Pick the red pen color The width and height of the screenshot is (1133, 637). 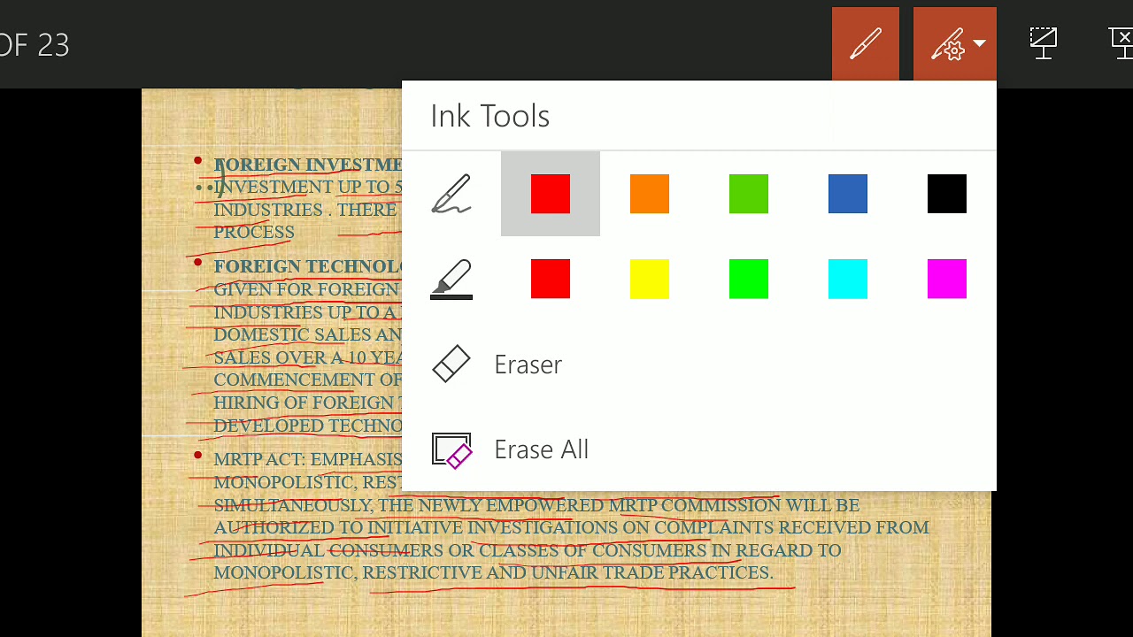pos(551,194)
